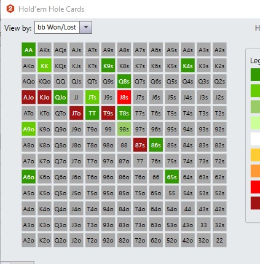Viewport: 260px width, 264px height.
Task: Select the T9s cell
Action: tap(108, 113)
